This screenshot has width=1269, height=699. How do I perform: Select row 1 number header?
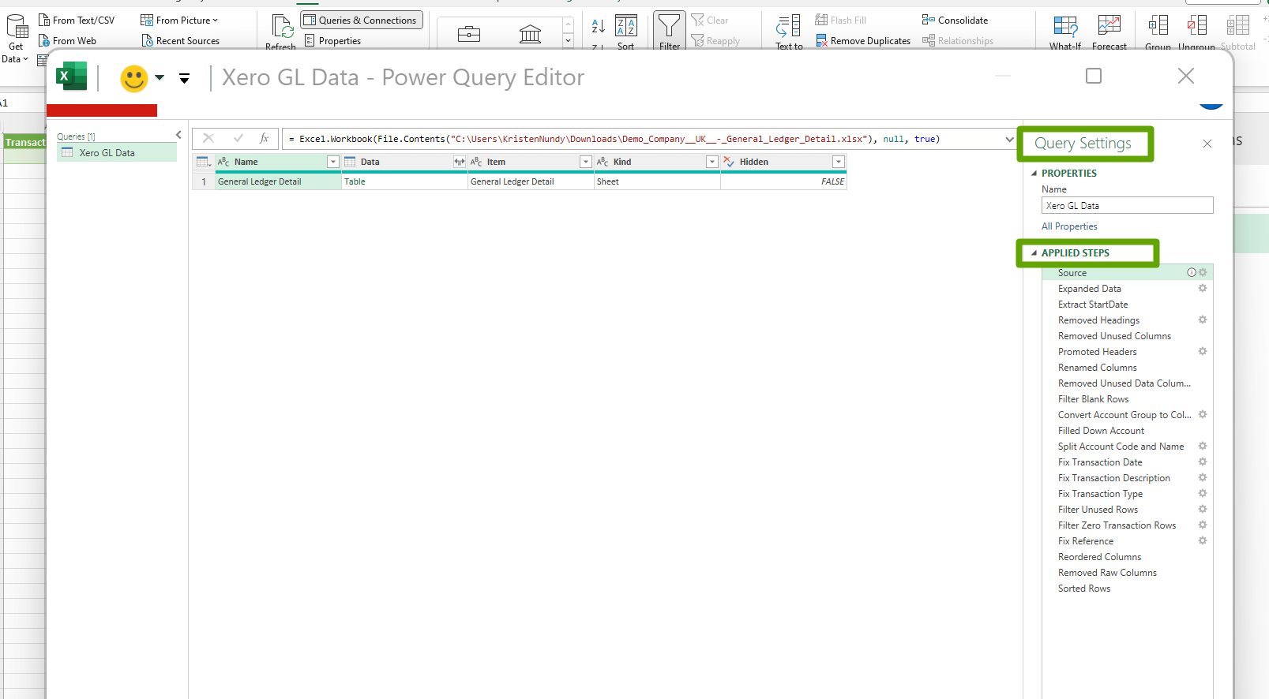[204, 181]
